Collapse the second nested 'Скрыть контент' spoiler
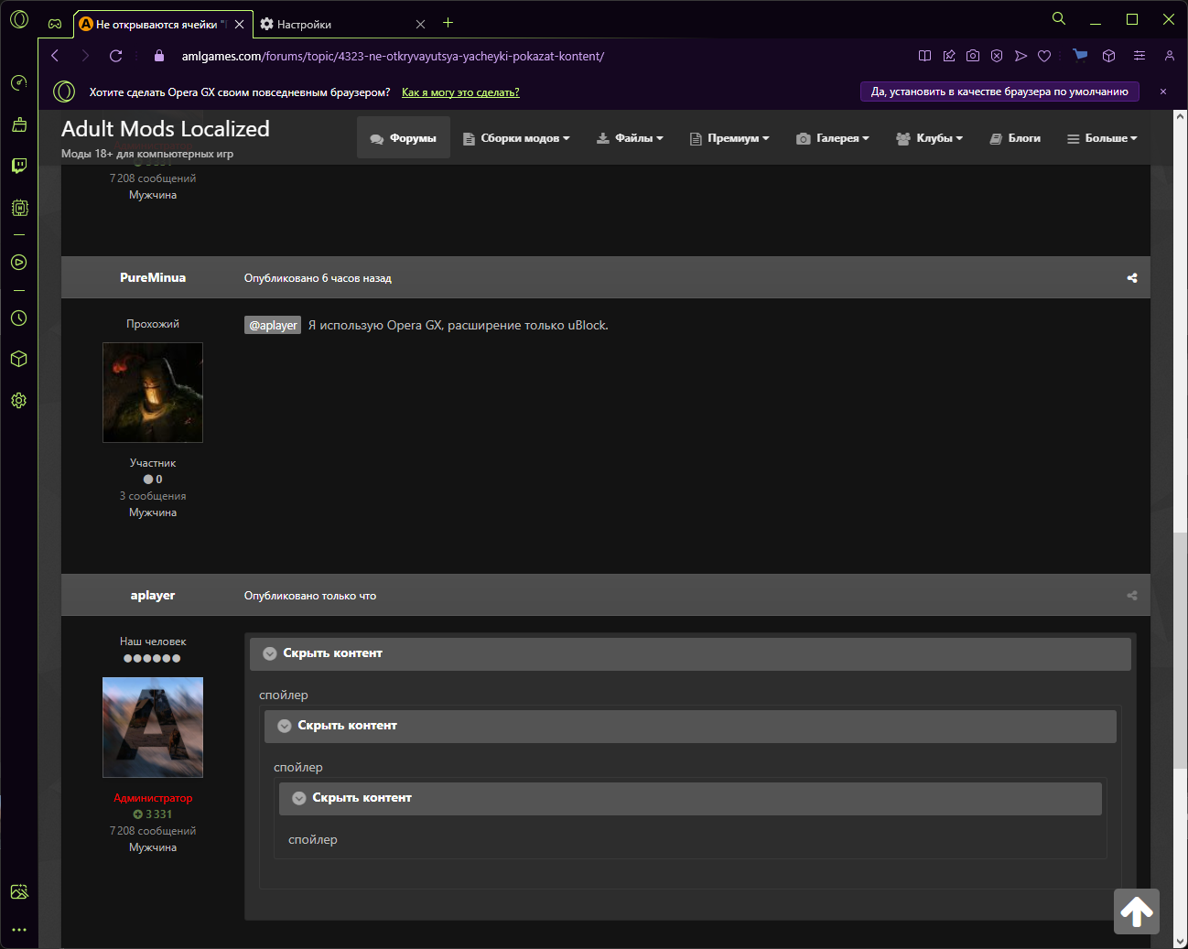The width and height of the screenshot is (1188, 949). [347, 726]
